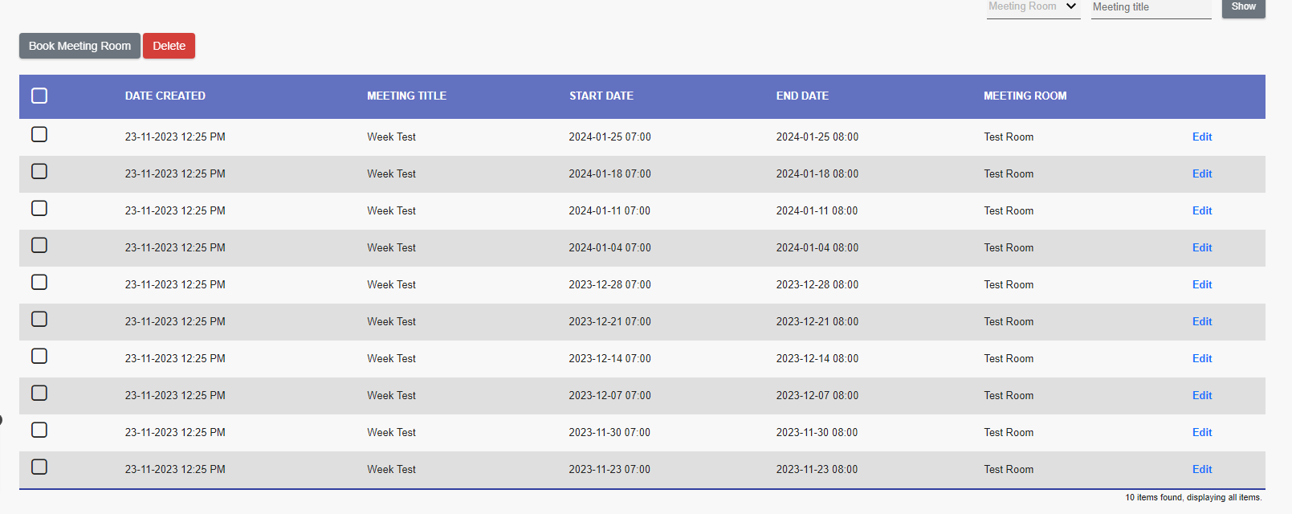Check the row starting 2024-01-11 07:00
Screen dimensions: 1292x514
click(39, 208)
